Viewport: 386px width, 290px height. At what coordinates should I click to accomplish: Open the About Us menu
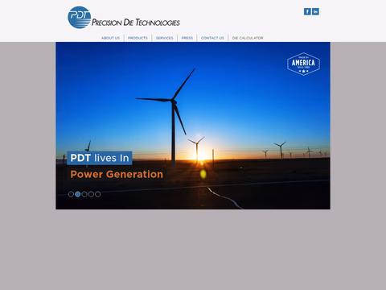[110, 38]
